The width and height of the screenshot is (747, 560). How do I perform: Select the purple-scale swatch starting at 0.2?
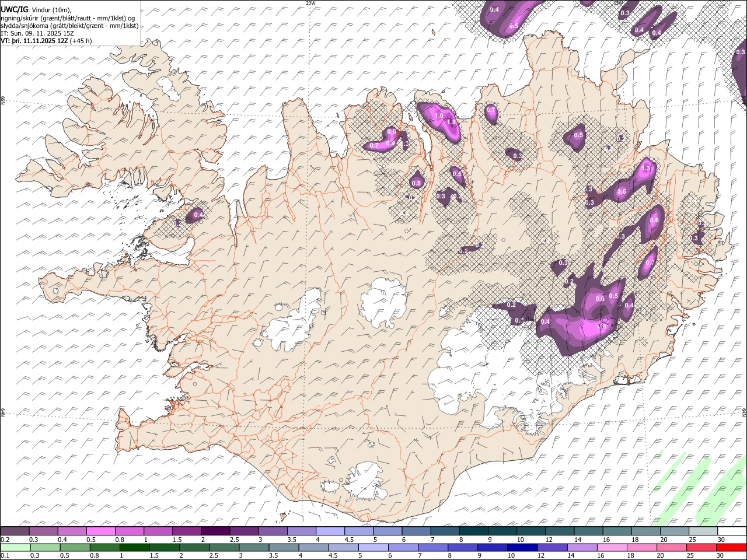(15, 531)
